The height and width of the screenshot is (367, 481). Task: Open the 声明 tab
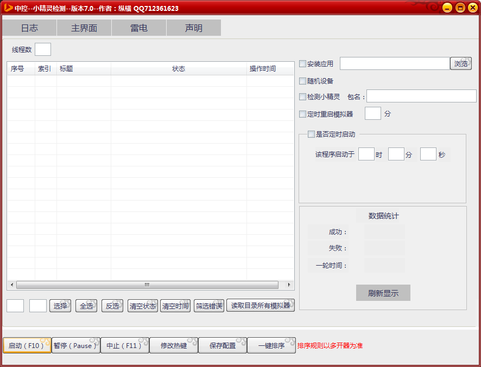[194, 28]
